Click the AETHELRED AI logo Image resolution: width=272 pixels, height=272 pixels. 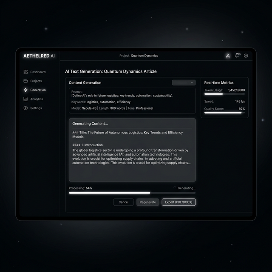coord(39,56)
